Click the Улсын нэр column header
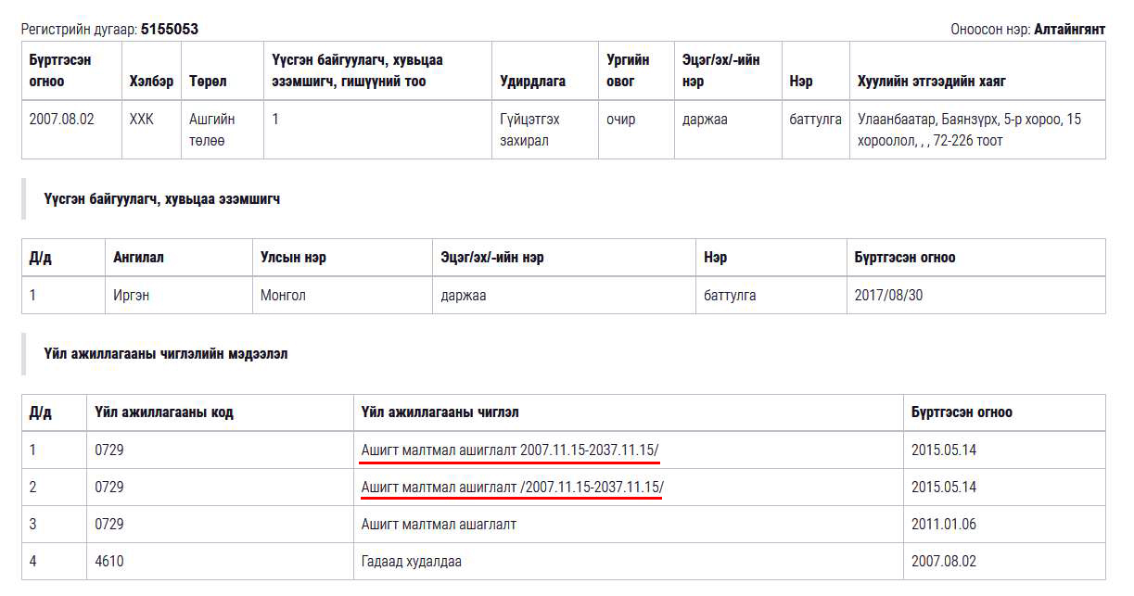 [293, 258]
